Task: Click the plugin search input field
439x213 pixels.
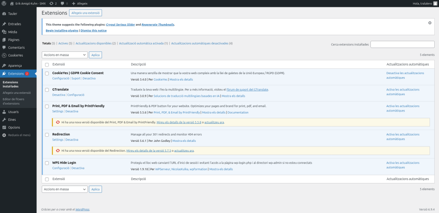Action: coord(403,44)
